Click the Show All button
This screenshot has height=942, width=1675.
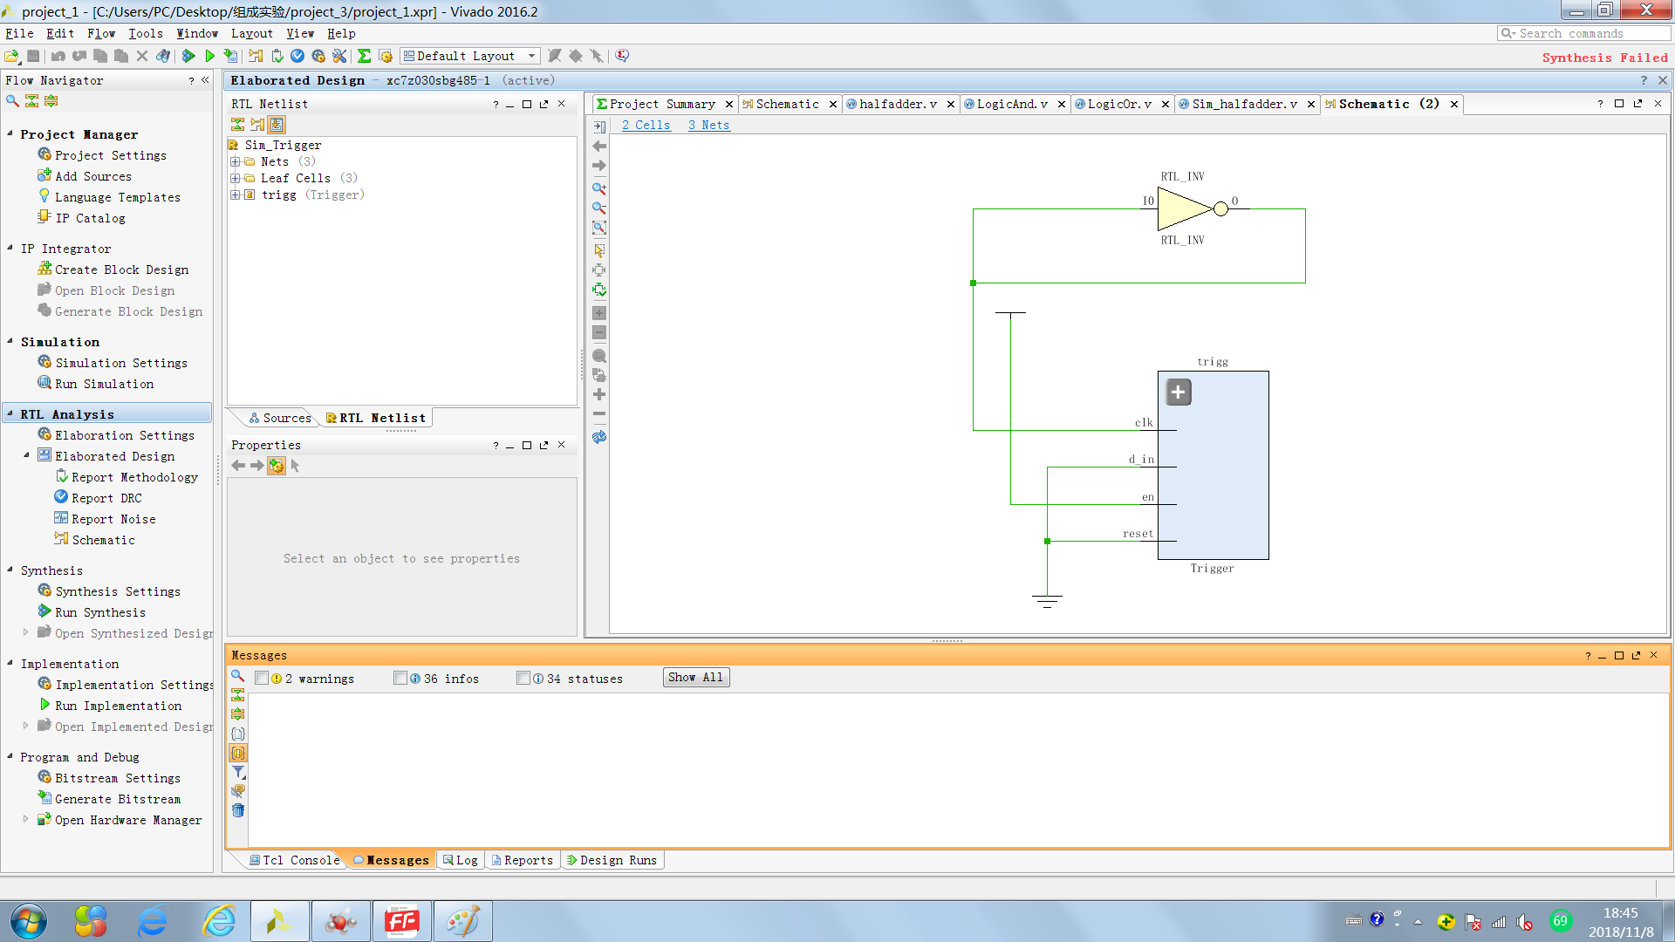[695, 678]
